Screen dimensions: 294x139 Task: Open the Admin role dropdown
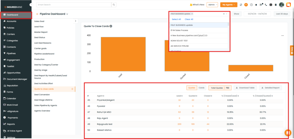[x=212, y=5]
